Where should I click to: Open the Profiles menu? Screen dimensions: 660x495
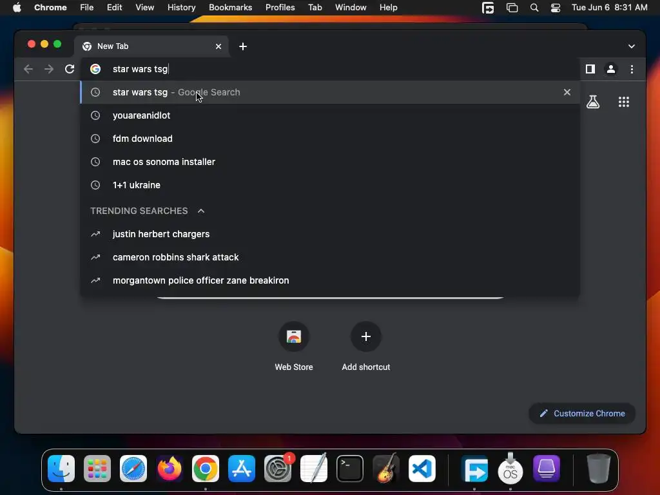click(280, 8)
